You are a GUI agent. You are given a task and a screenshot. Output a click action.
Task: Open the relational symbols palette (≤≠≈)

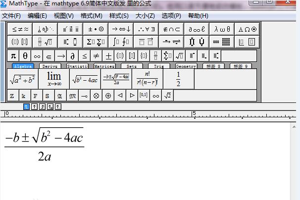click(x=20, y=29)
